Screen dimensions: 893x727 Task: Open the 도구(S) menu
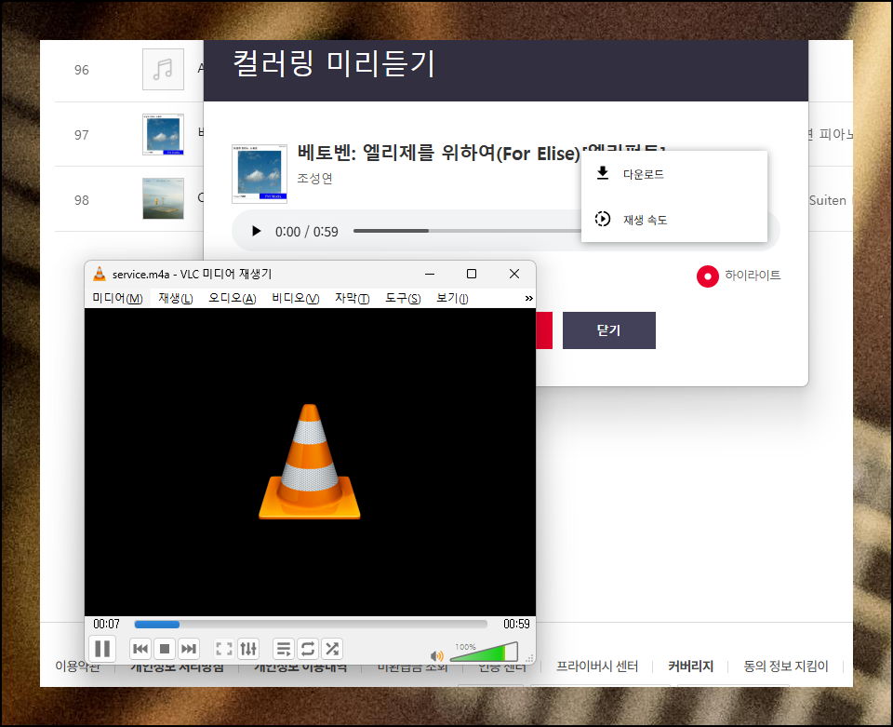tap(403, 298)
